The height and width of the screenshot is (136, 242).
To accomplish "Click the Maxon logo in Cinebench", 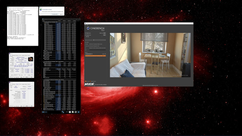I will click(x=89, y=84).
